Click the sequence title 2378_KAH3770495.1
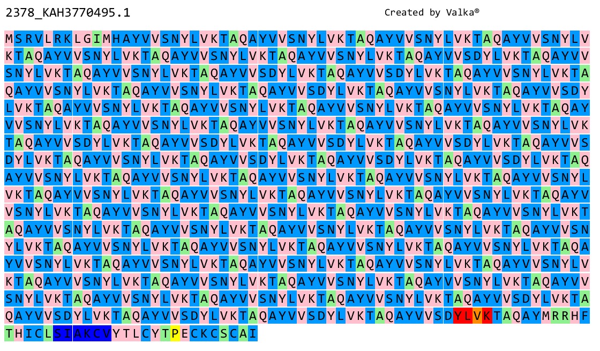Viewport: 600px width, 351px height. tap(67, 13)
